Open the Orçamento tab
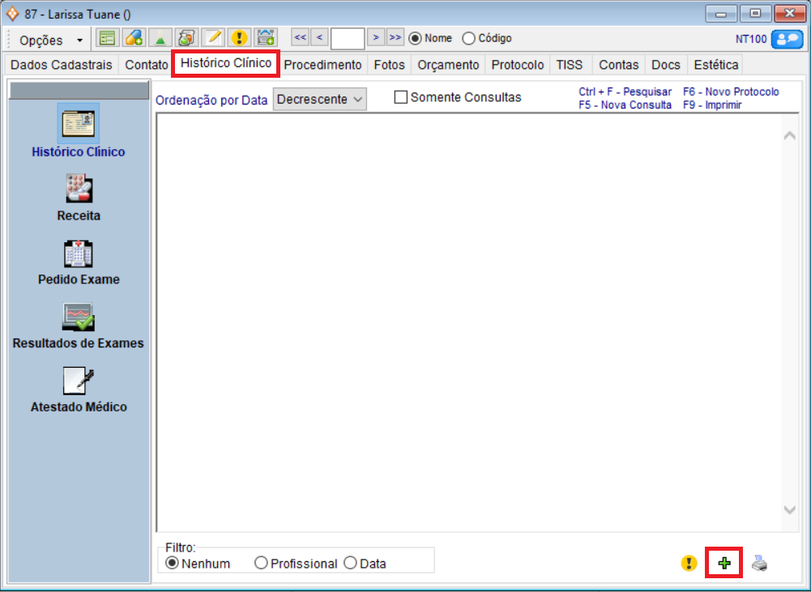The height and width of the screenshot is (592, 811). coord(448,65)
